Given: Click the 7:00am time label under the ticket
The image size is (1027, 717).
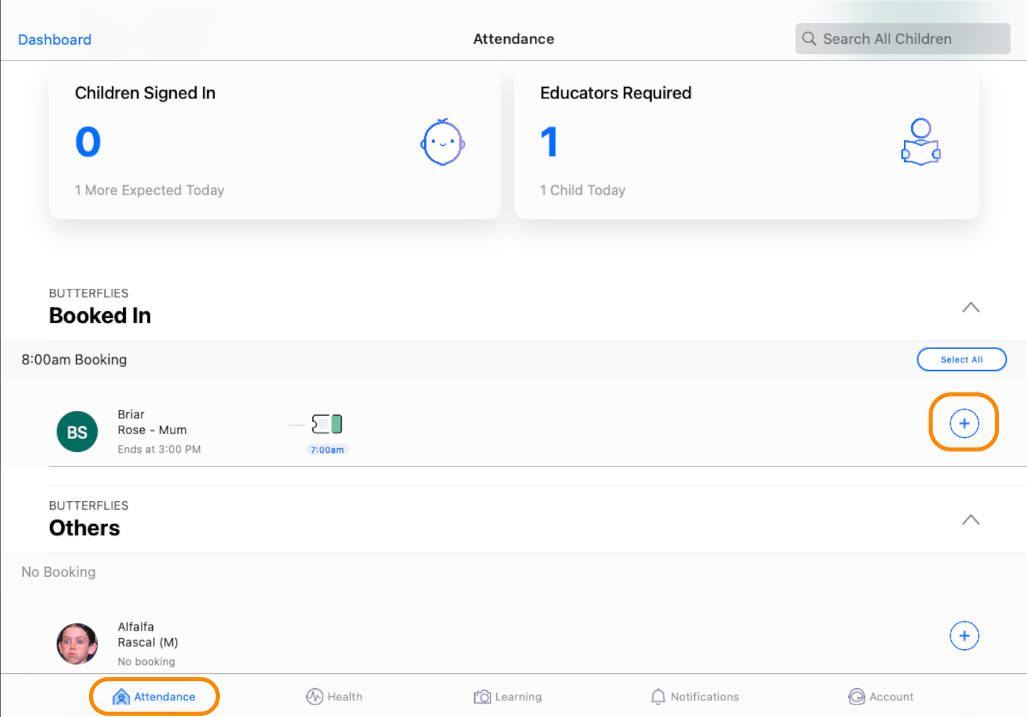Looking at the screenshot, I should point(327,449).
